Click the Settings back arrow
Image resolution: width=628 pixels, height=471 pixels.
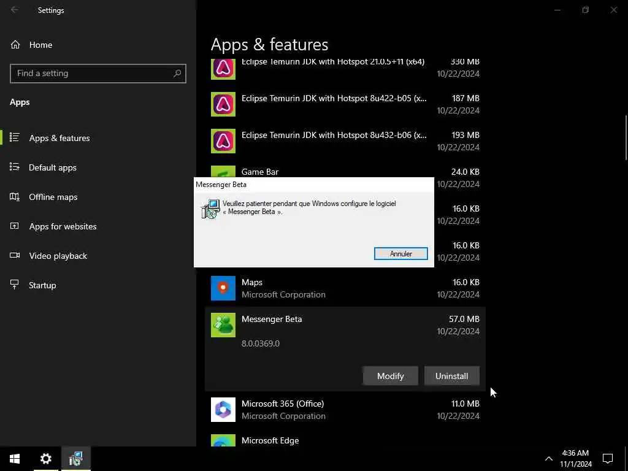[x=15, y=10]
